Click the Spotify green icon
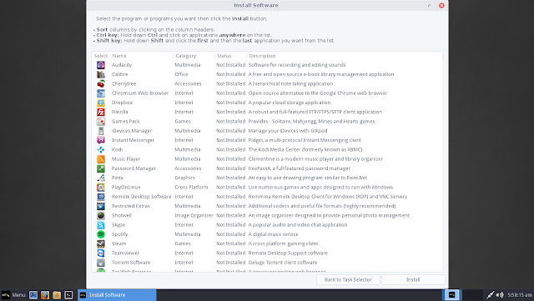The height and width of the screenshot is (301, 534). [101, 234]
